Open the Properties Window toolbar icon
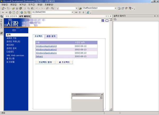This screenshot has height=115, width=159. (123, 8)
